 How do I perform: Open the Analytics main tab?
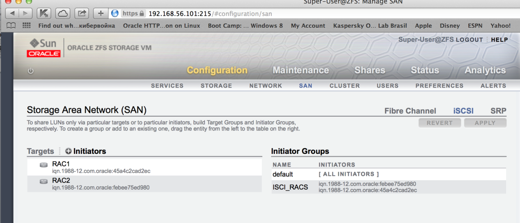coord(485,70)
